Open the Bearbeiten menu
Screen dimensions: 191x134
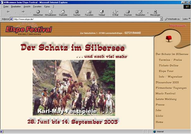click(x=16, y=7)
